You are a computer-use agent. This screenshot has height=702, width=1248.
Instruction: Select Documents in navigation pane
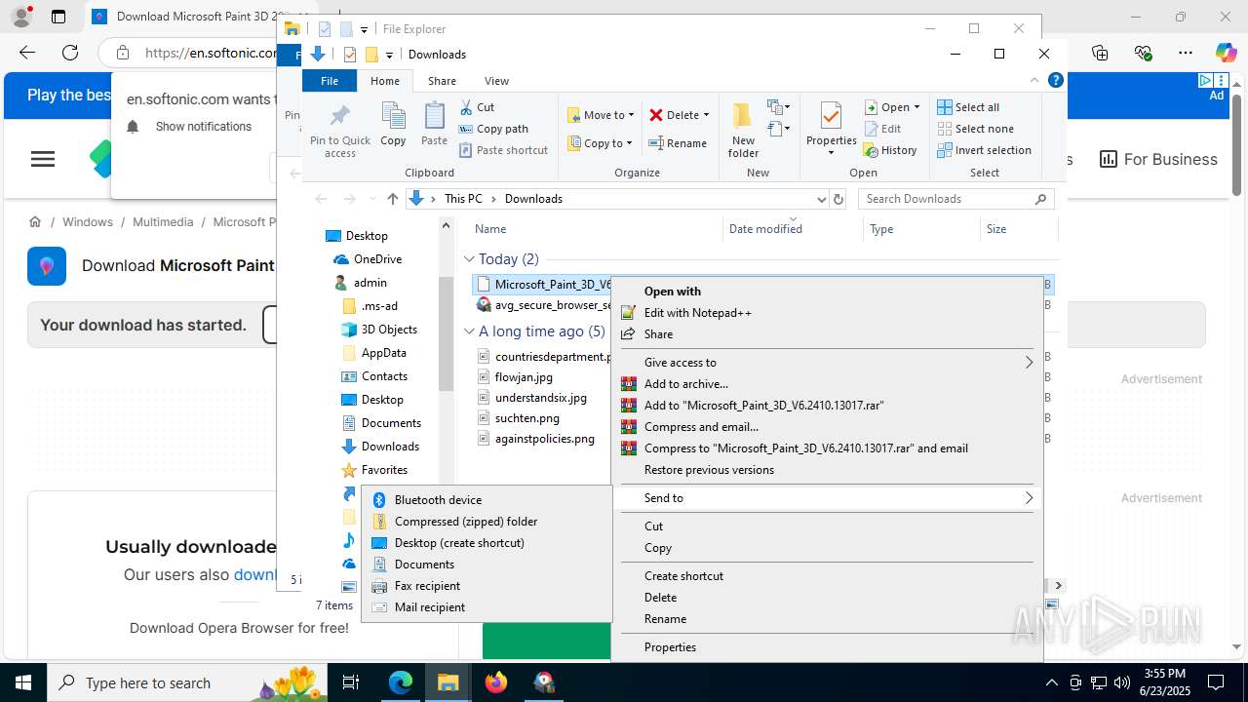click(x=391, y=423)
